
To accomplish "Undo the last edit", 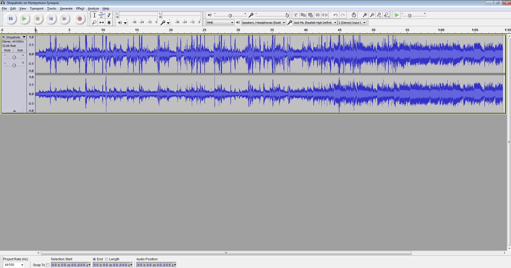I will coord(335,15).
